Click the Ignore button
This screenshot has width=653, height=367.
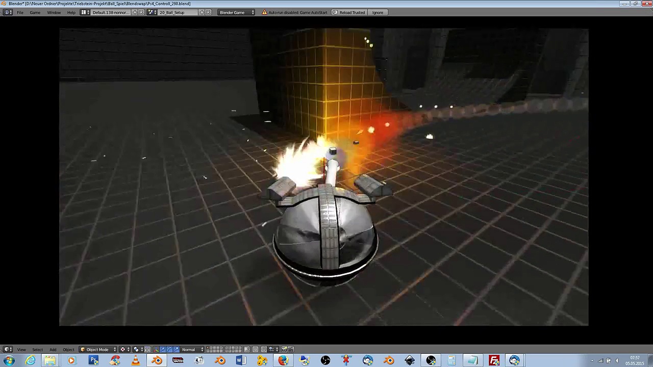click(378, 12)
